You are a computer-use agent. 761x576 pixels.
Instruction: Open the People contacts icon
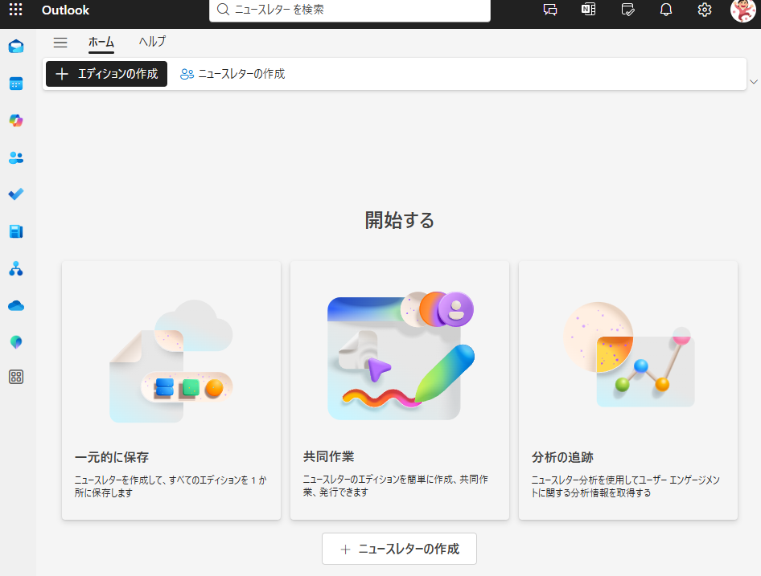coord(16,157)
